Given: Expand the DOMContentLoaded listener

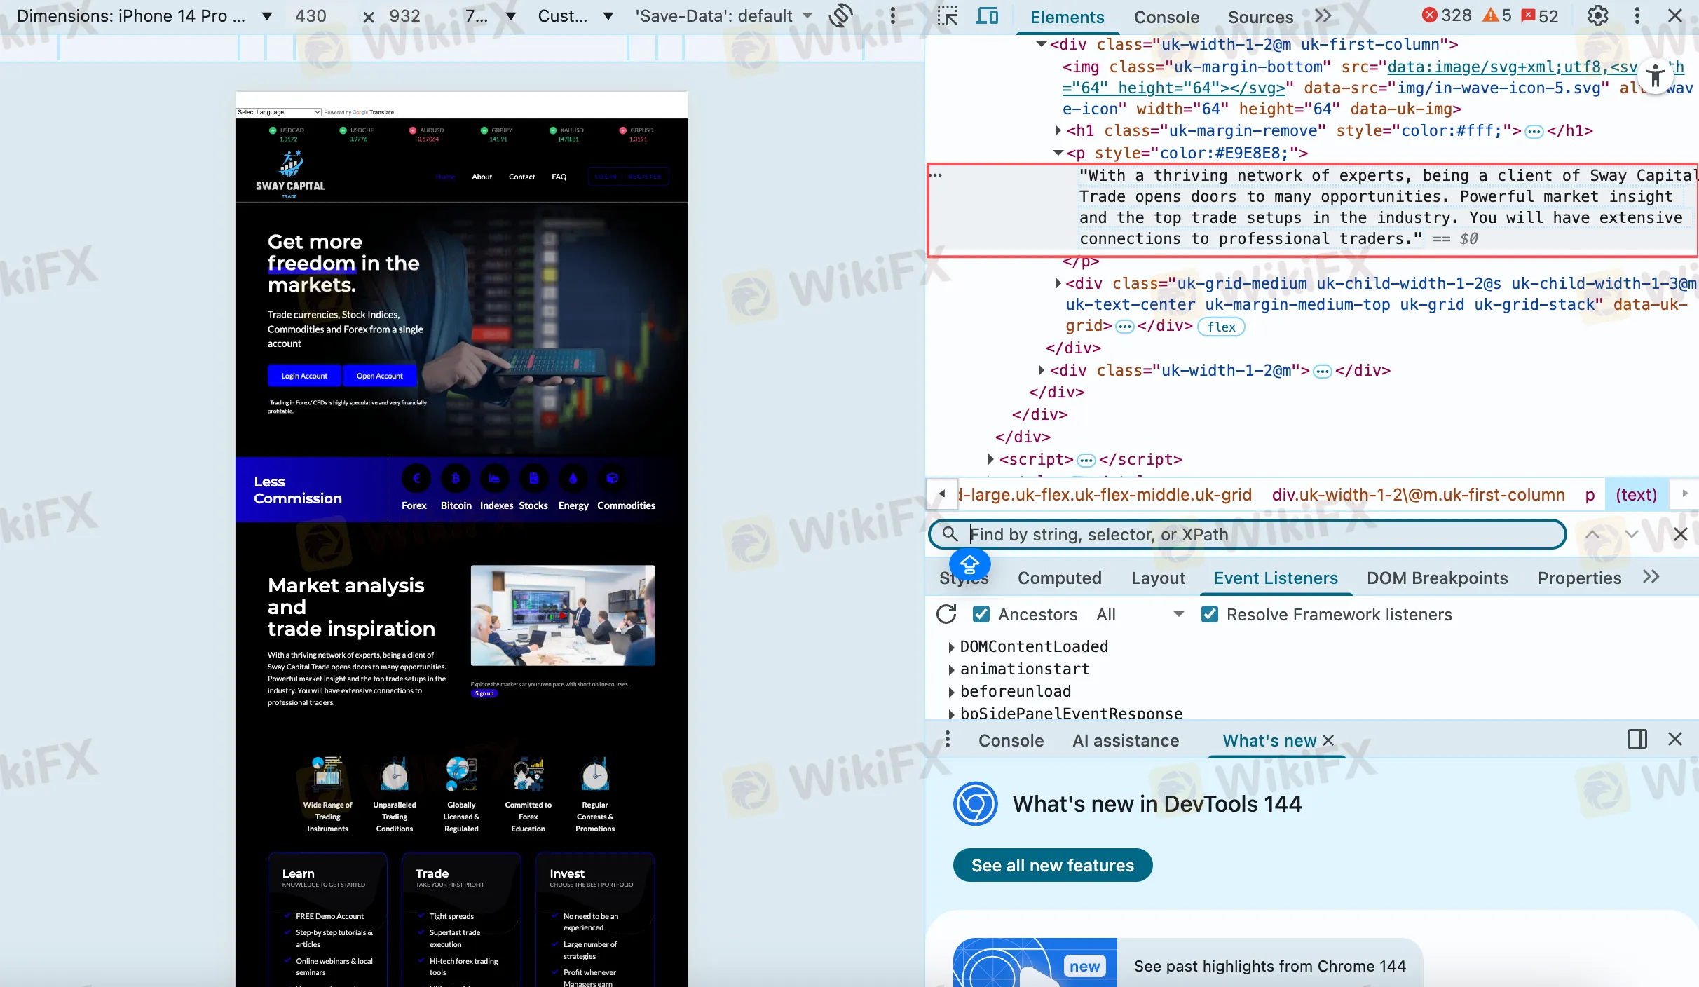Looking at the screenshot, I should pyautogui.click(x=951, y=646).
